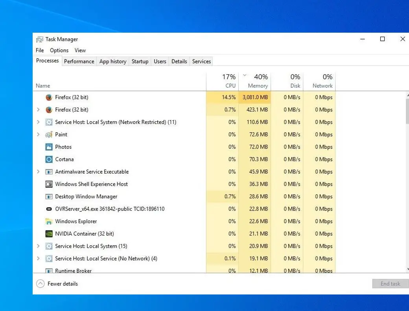The height and width of the screenshot is (311, 409).
Task: Select the Processes tab
Action: click(x=48, y=61)
